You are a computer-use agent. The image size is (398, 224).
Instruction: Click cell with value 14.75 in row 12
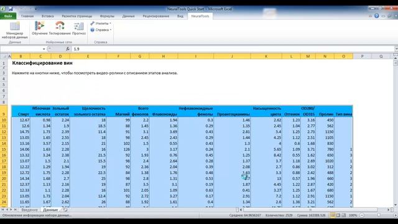(x=21, y=132)
